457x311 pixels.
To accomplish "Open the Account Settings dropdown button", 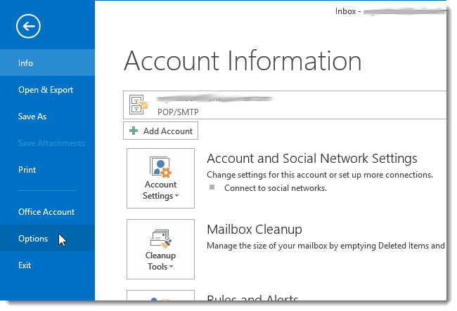I will (x=160, y=178).
